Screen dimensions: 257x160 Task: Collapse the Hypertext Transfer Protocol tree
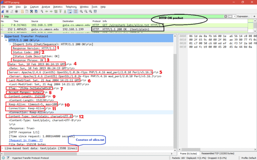[x=2, y=36]
